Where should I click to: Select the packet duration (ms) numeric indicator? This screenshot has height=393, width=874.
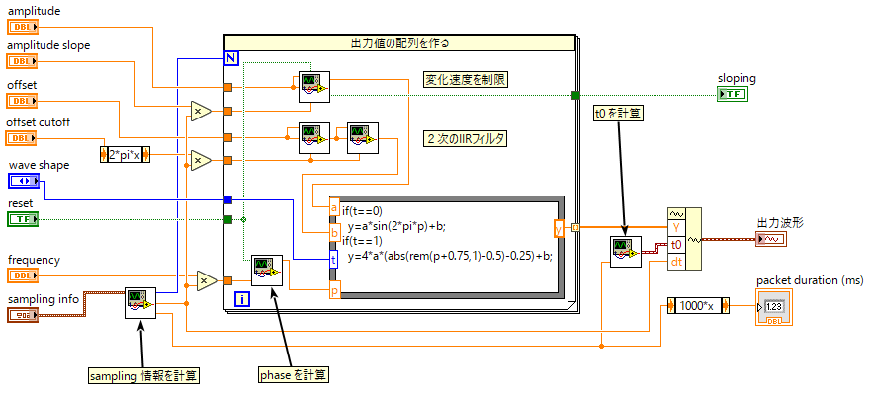tap(774, 307)
